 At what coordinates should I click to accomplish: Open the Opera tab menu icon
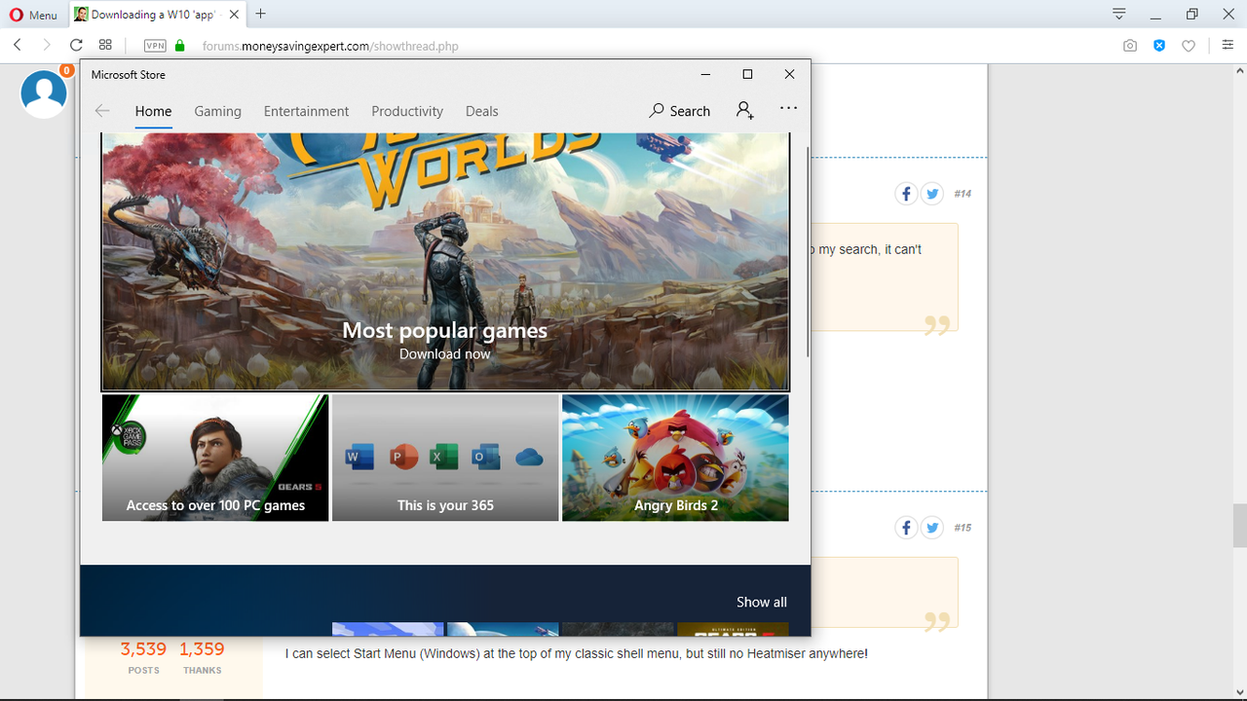(1119, 14)
